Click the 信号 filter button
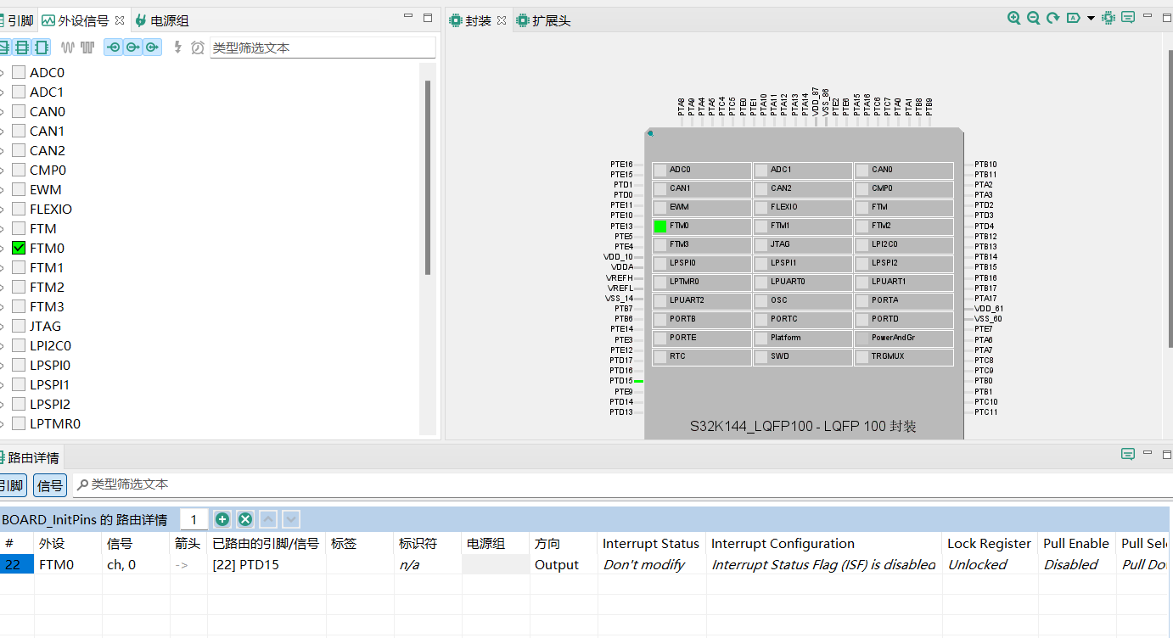Viewport: 1173px width, 638px height. pos(50,485)
